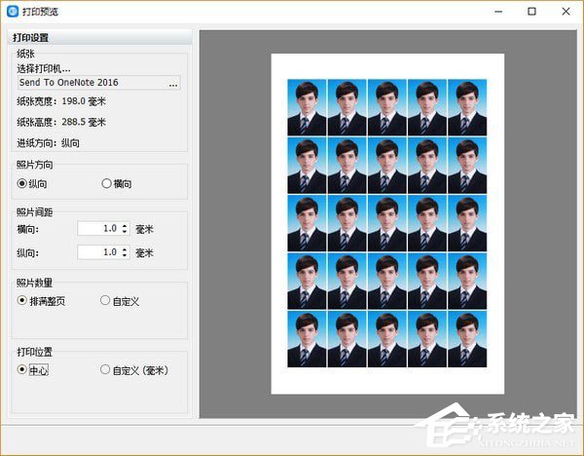Increase 纵向 photo spacing with up arrow
The image size is (584, 456).
coord(125,248)
